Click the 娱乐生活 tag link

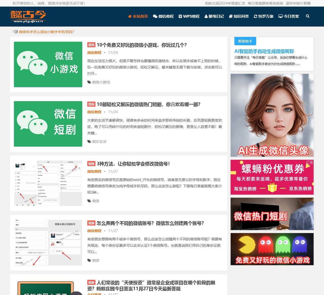(x=99, y=142)
